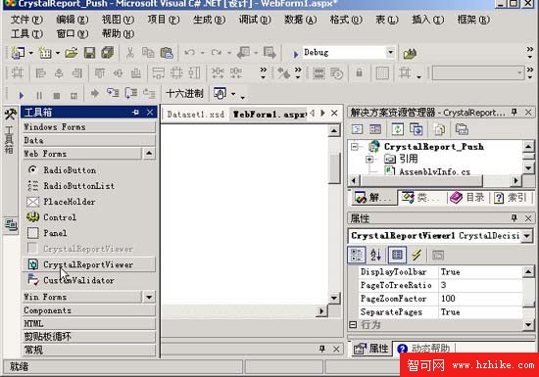Click the Categorized view icon in Properties
Screen dimensions: 539x377
point(357,256)
